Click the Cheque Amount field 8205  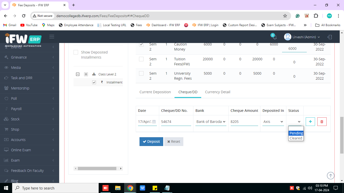coord(244,122)
